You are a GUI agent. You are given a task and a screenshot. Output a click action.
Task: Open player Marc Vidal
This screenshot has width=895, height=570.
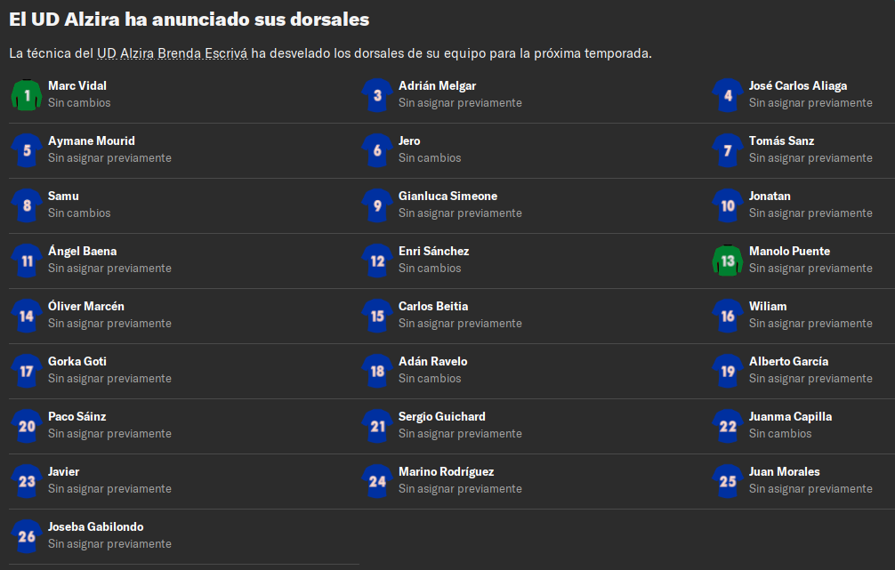pyautogui.click(x=77, y=85)
